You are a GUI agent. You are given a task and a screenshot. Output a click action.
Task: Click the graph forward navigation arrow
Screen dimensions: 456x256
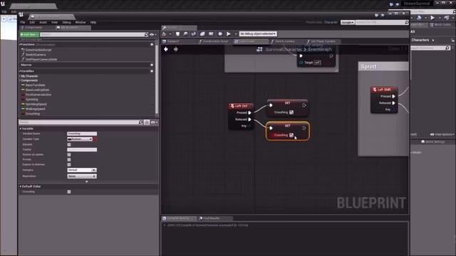[x=176, y=49]
